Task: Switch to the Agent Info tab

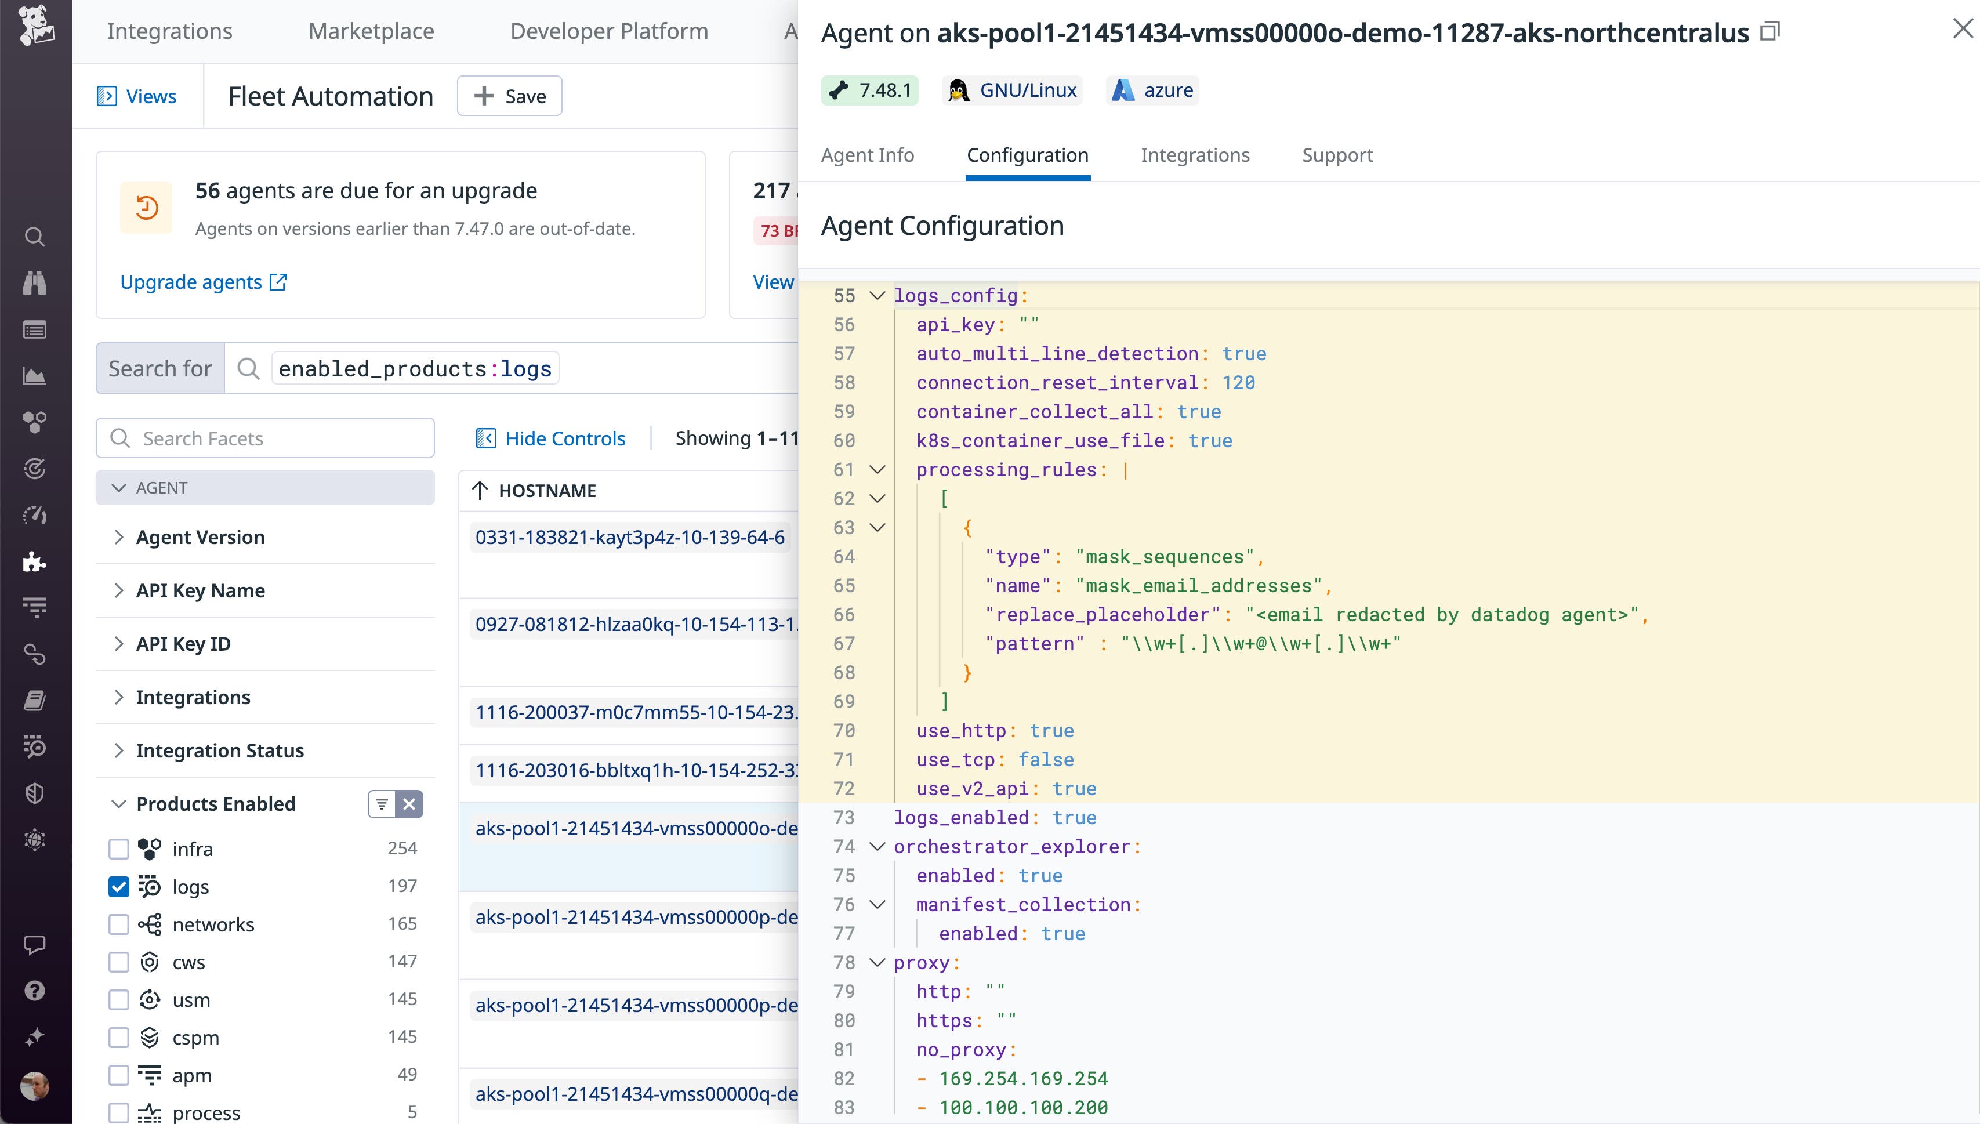Action: tap(867, 154)
